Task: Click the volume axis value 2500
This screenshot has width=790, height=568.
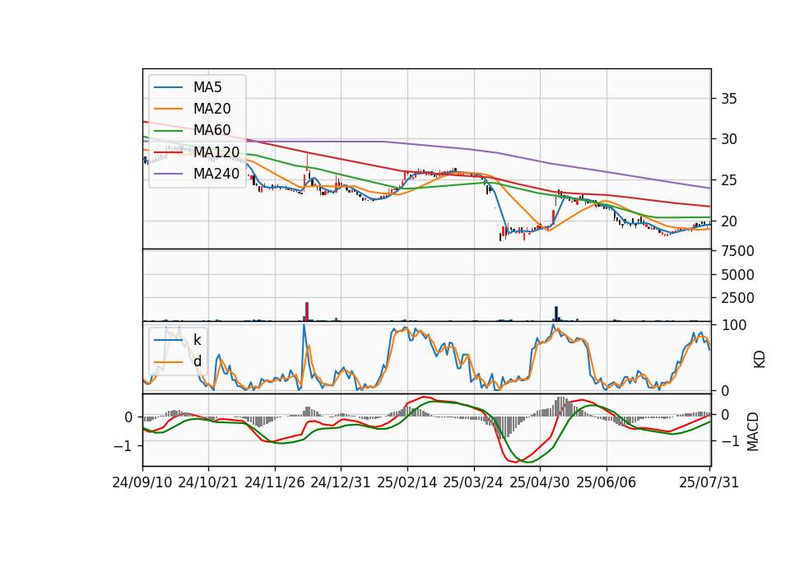Action: click(737, 298)
